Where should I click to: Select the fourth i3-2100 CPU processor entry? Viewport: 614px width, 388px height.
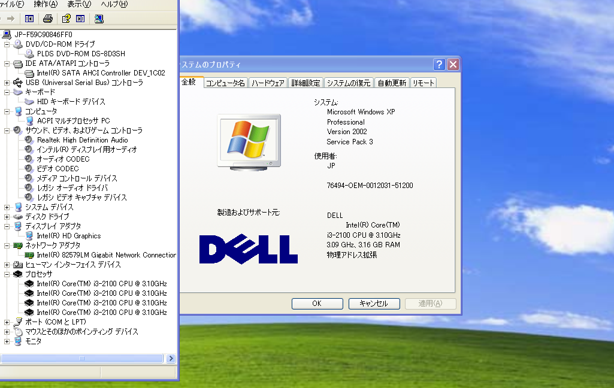(102, 313)
